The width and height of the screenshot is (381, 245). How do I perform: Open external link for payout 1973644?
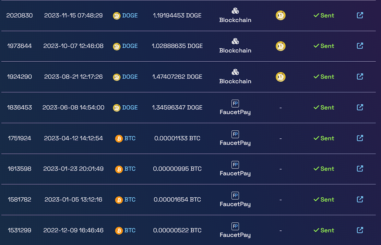point(360,46)
